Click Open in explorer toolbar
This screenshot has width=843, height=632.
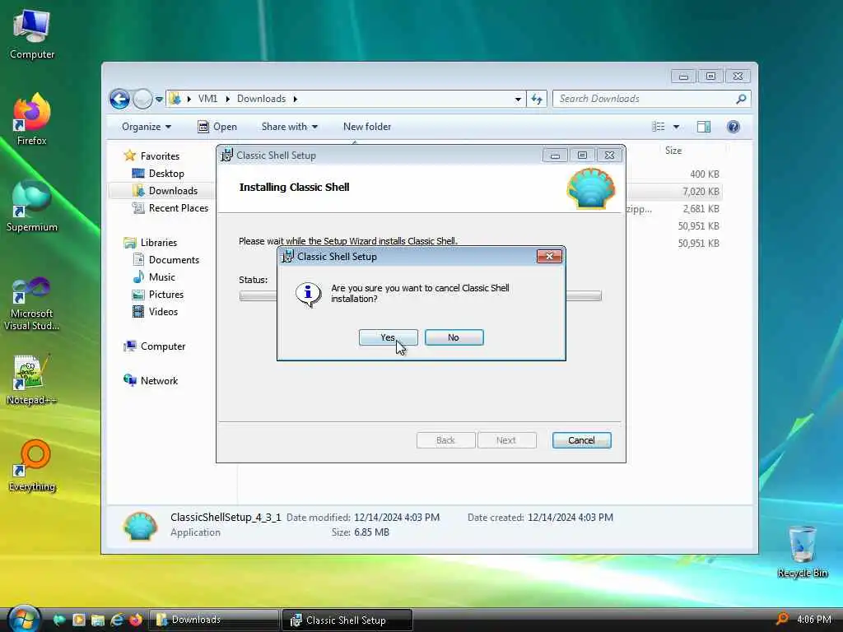[217, 127]
